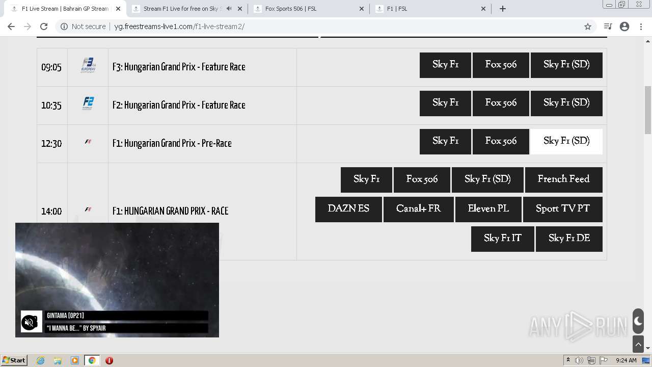Open Sky F1 (SD) stream for the Race
Viewport: 652px width, 367px height.
[487, 180]
